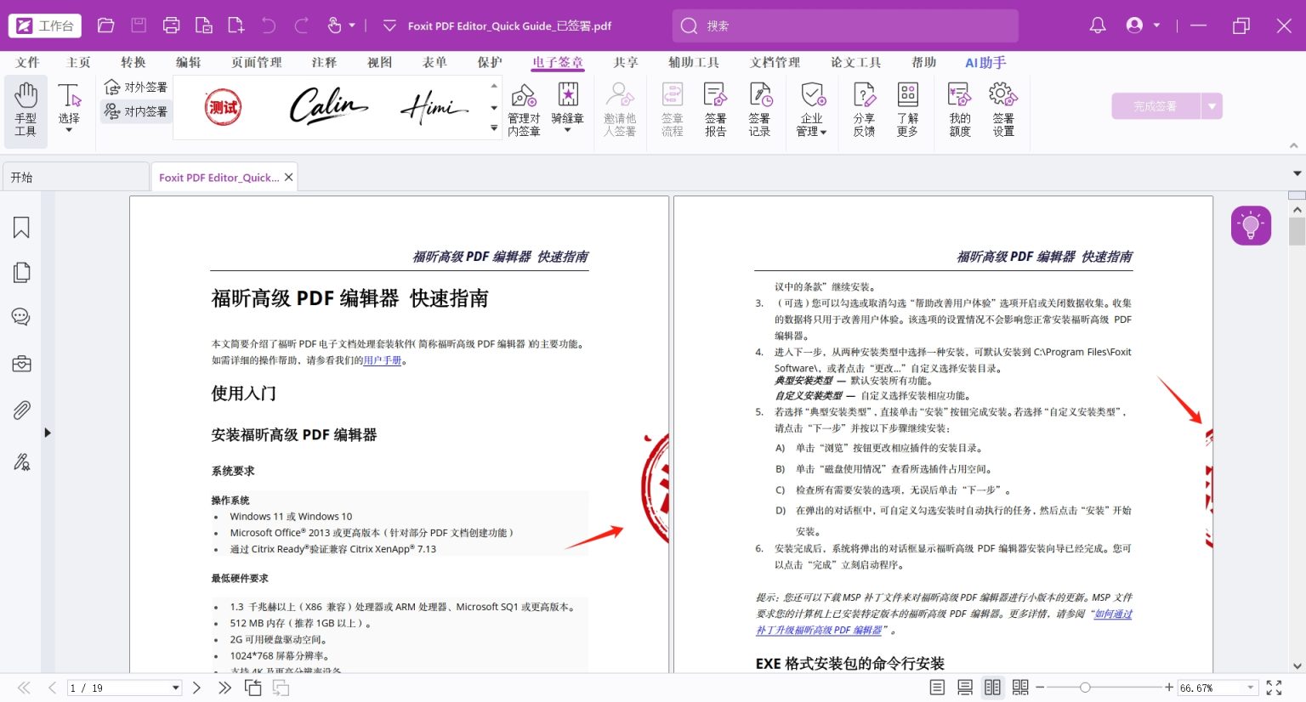Click the 完成签署 button

1156,106
